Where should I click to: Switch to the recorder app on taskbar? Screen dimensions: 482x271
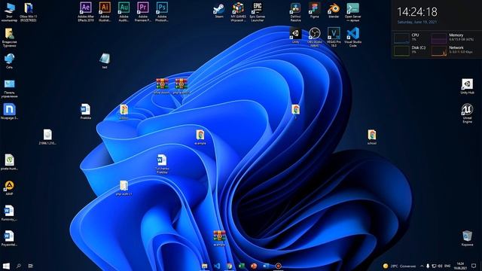click(x=278, y=266)
